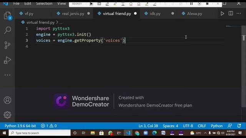Switch to the real jarvis.py tab
The height and width of the screenshot is (138, 246).
pos(73,14)
